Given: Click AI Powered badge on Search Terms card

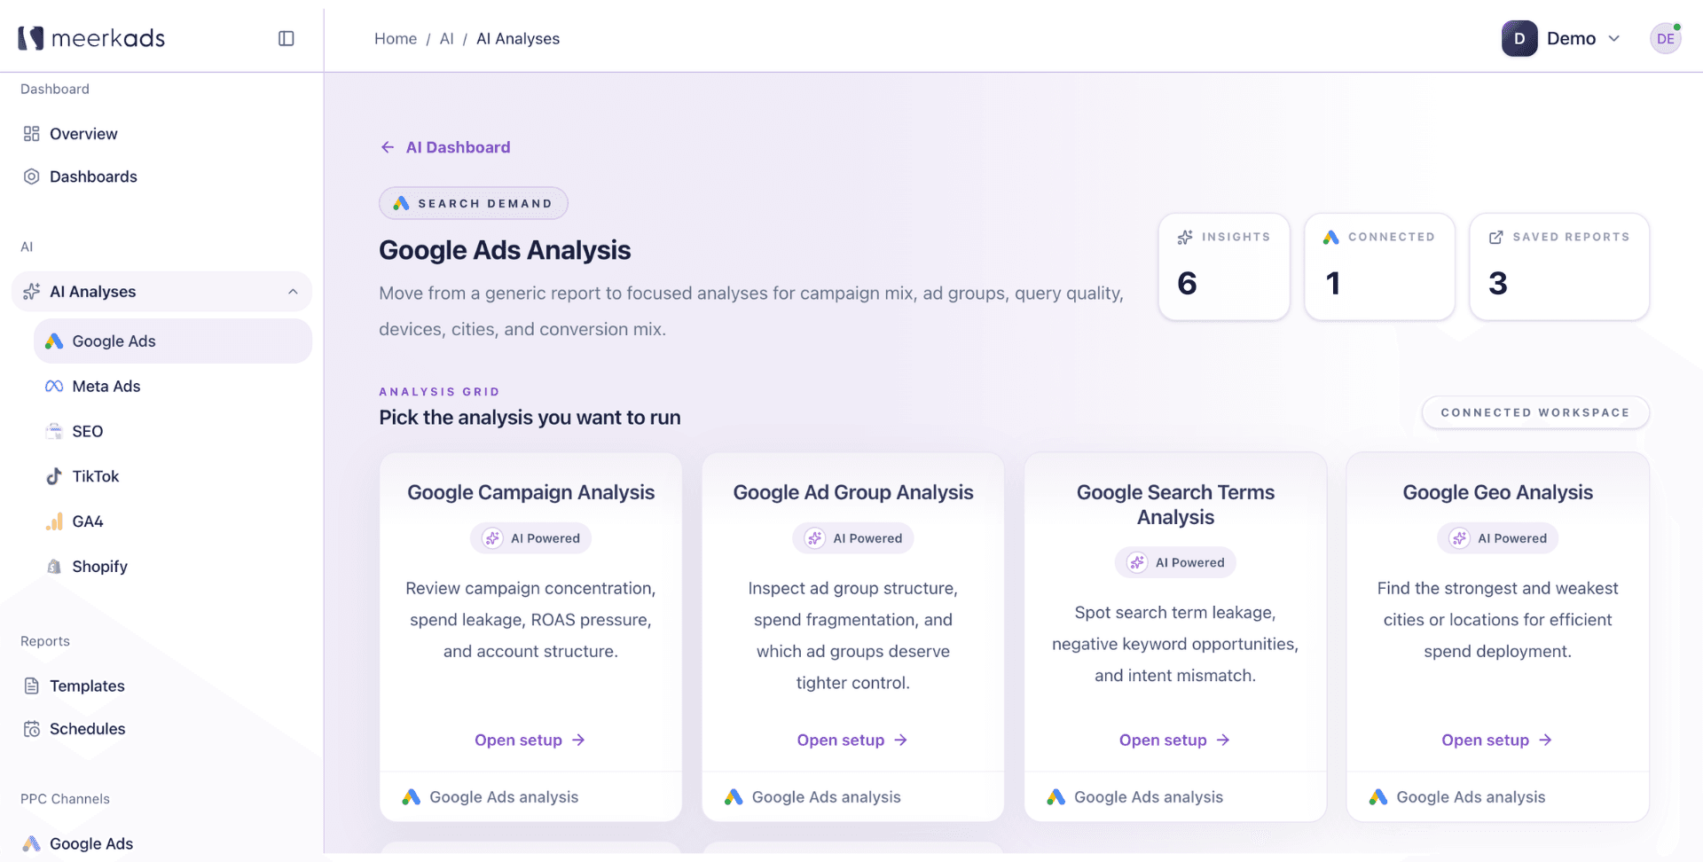Looking at the screenshot, I should (1175, 562).
